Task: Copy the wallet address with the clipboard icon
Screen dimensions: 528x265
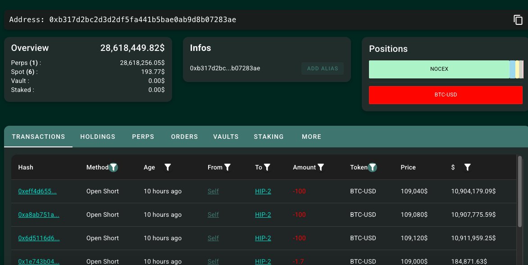Action: (x=518, y=20)
